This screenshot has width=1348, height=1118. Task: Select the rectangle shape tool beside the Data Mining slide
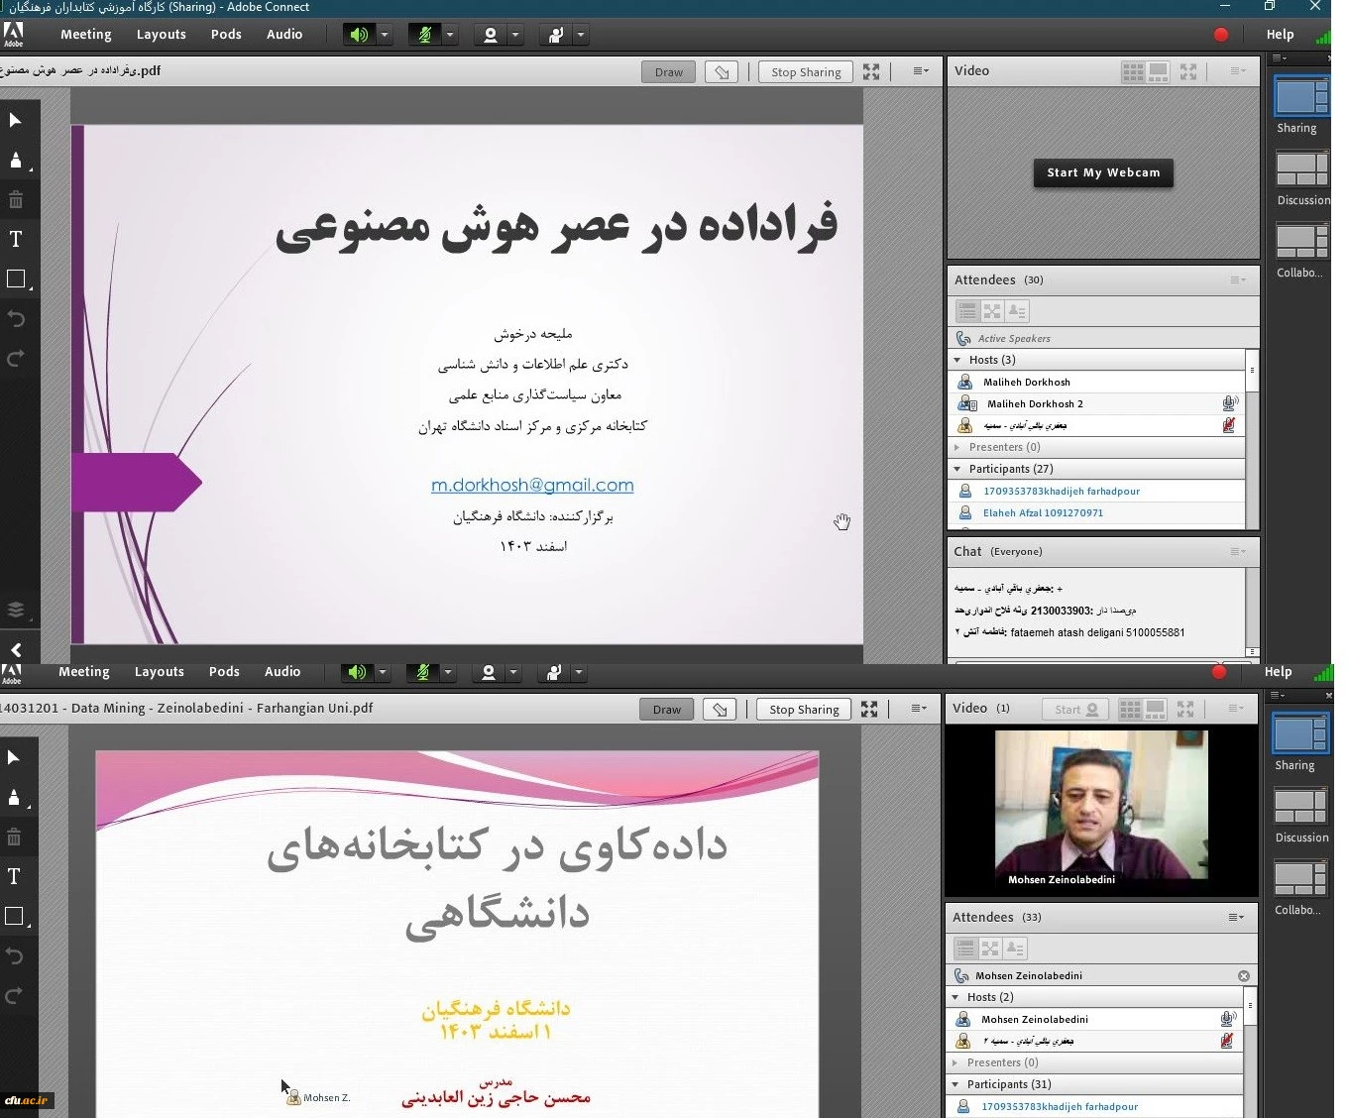[x=14, y=916]
